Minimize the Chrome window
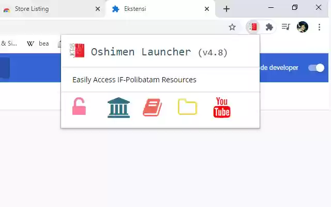Viewport: 331px width, 207px height. pos(271,8)
